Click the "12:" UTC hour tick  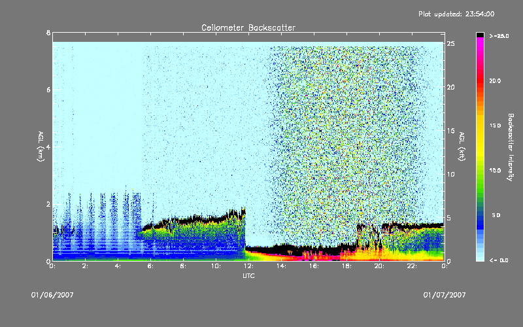point(248,266)
